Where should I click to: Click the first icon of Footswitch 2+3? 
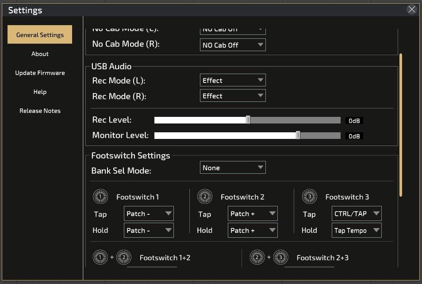[257, 257]
